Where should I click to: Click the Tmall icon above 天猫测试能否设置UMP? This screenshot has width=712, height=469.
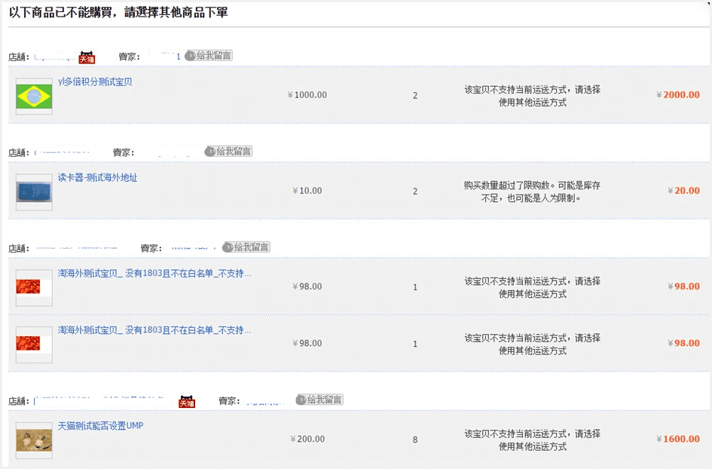point(187,401)
